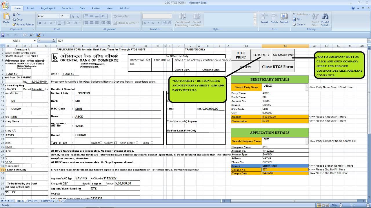The image size is (371, 208).
Task: Expand the Name Box dropdown arrow
Action: (34, 41)
